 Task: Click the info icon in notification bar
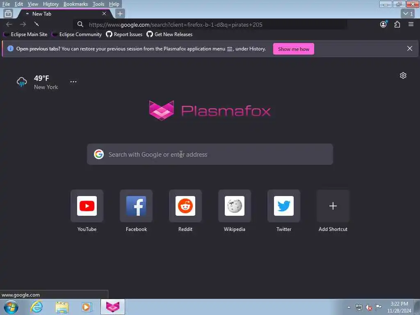[x=10, y=48]
